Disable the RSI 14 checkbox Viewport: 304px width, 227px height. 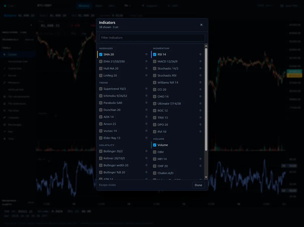click(155, 54)
